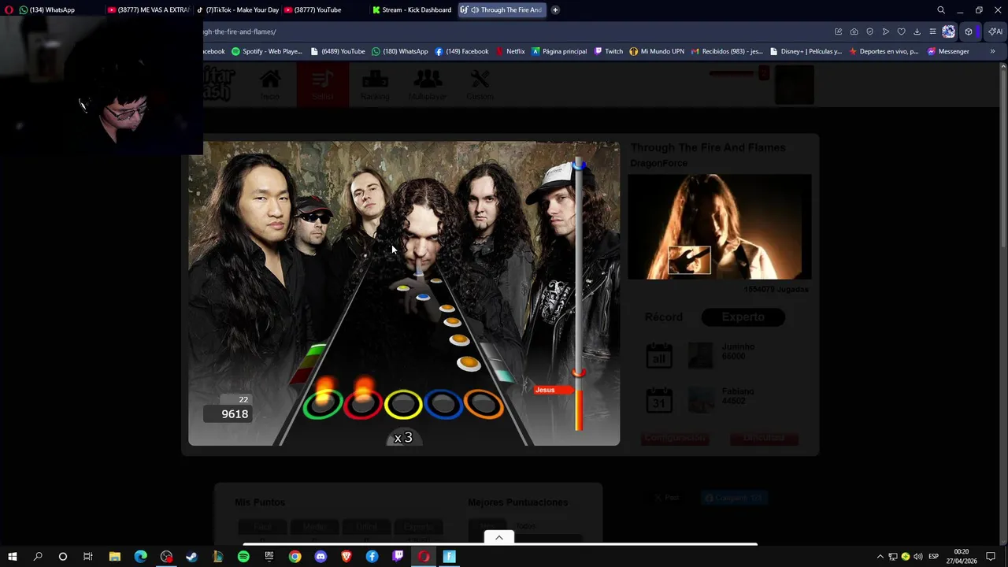The width and height of the screenshot is (1008, 567).
Task: Click the orange fret button
Action: tap(484, 405)
